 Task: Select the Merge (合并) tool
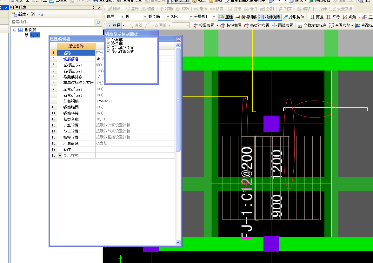(251, 9)
